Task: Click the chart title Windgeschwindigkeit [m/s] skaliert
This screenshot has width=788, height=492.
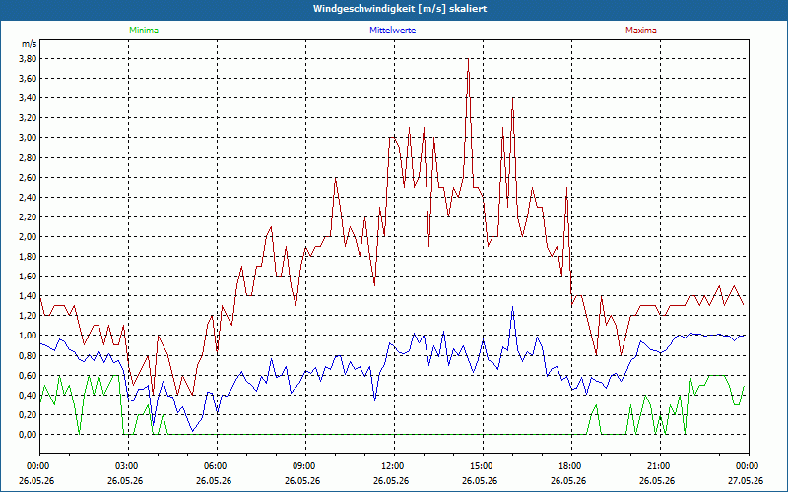Action: tap(400, 9)
